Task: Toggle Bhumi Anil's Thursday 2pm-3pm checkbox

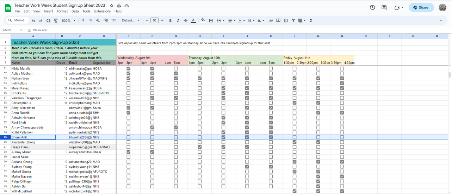Action: [223, 138]
